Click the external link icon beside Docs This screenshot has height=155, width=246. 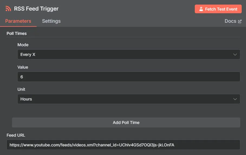(x=239, y=21)
